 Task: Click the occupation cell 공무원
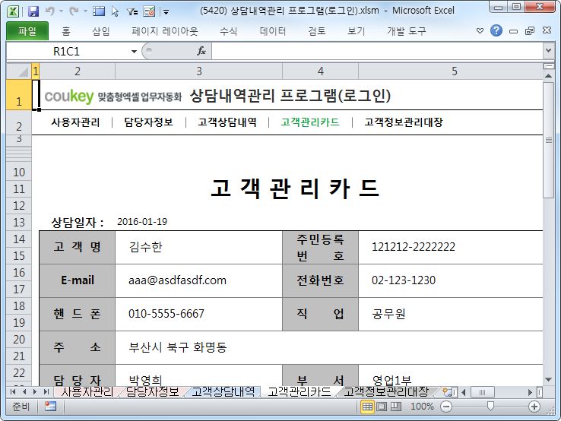pos(451,314)
